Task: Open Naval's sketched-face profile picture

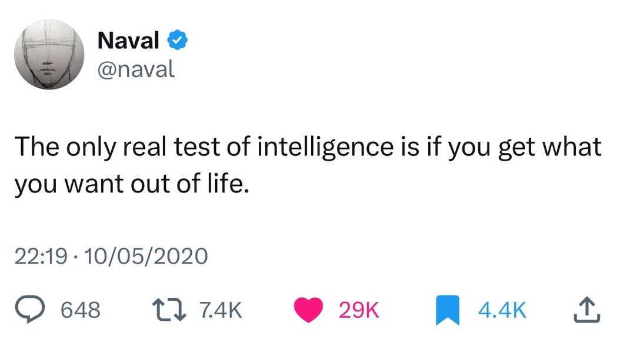Action: (x=49, y=54)
